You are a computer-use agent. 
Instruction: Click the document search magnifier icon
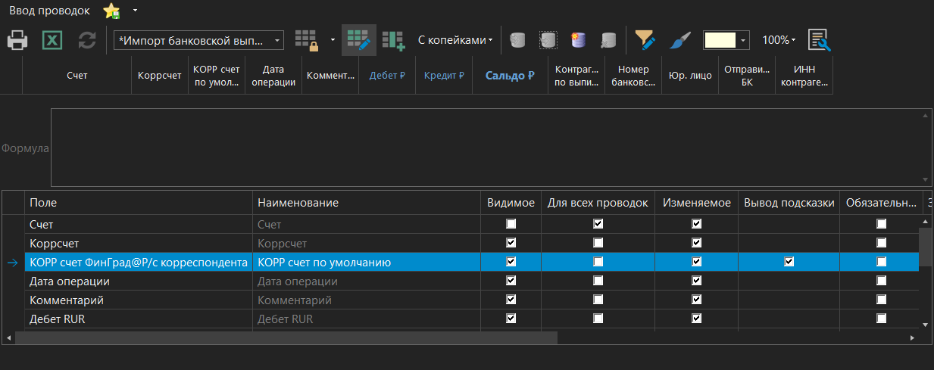819,40
